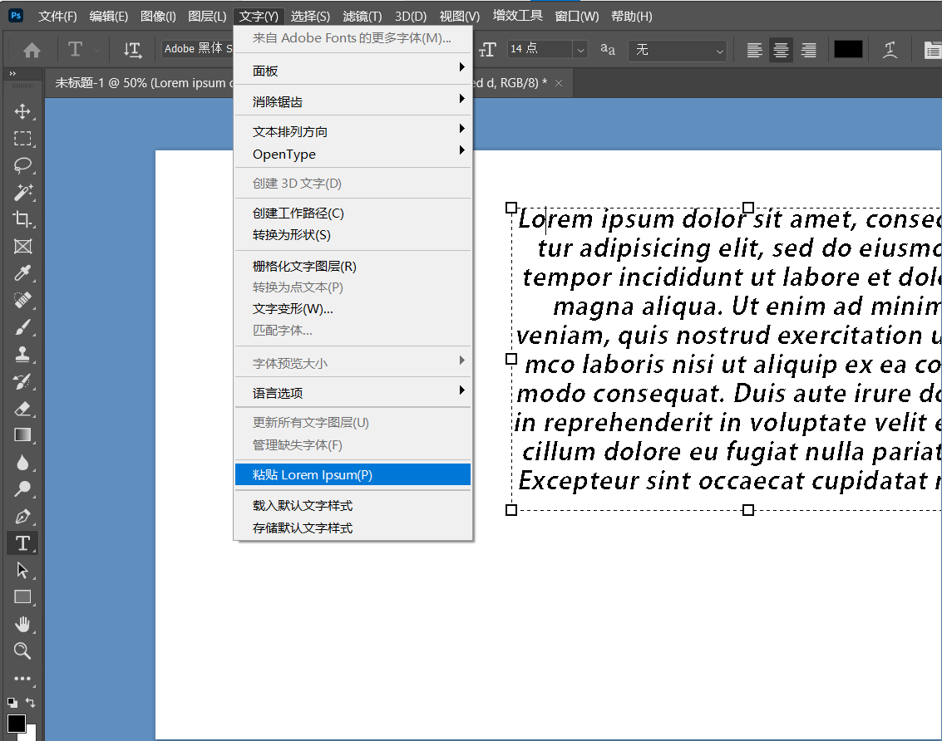Select the Crop tool
Viewport: 942px width, 741px height.
tap(22, 219)
